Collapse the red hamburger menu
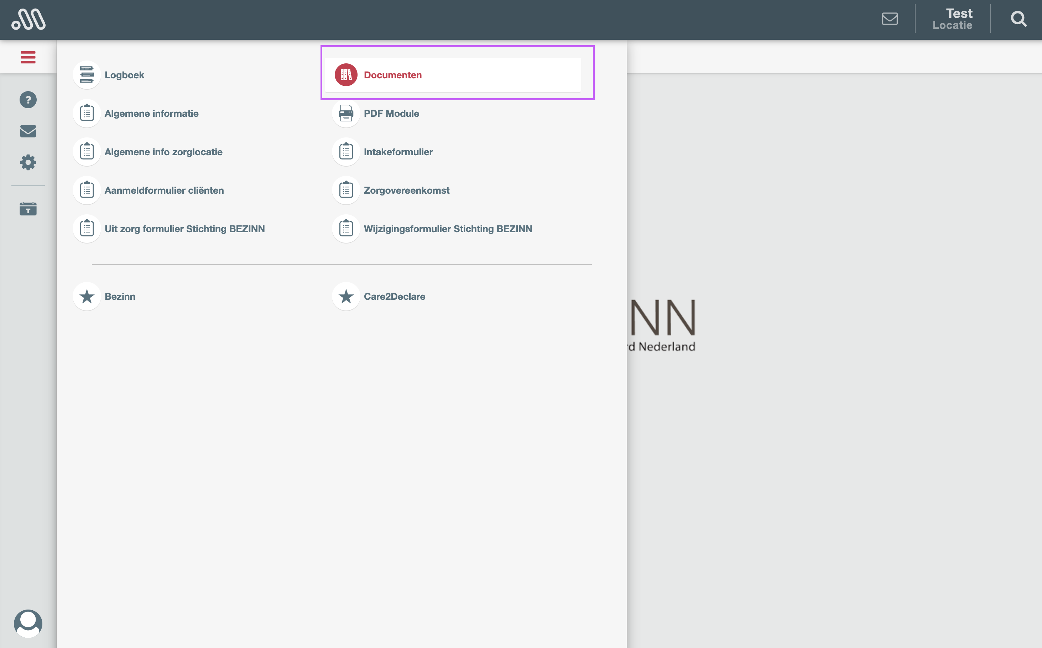1042x648 pixels. [28, 57]
